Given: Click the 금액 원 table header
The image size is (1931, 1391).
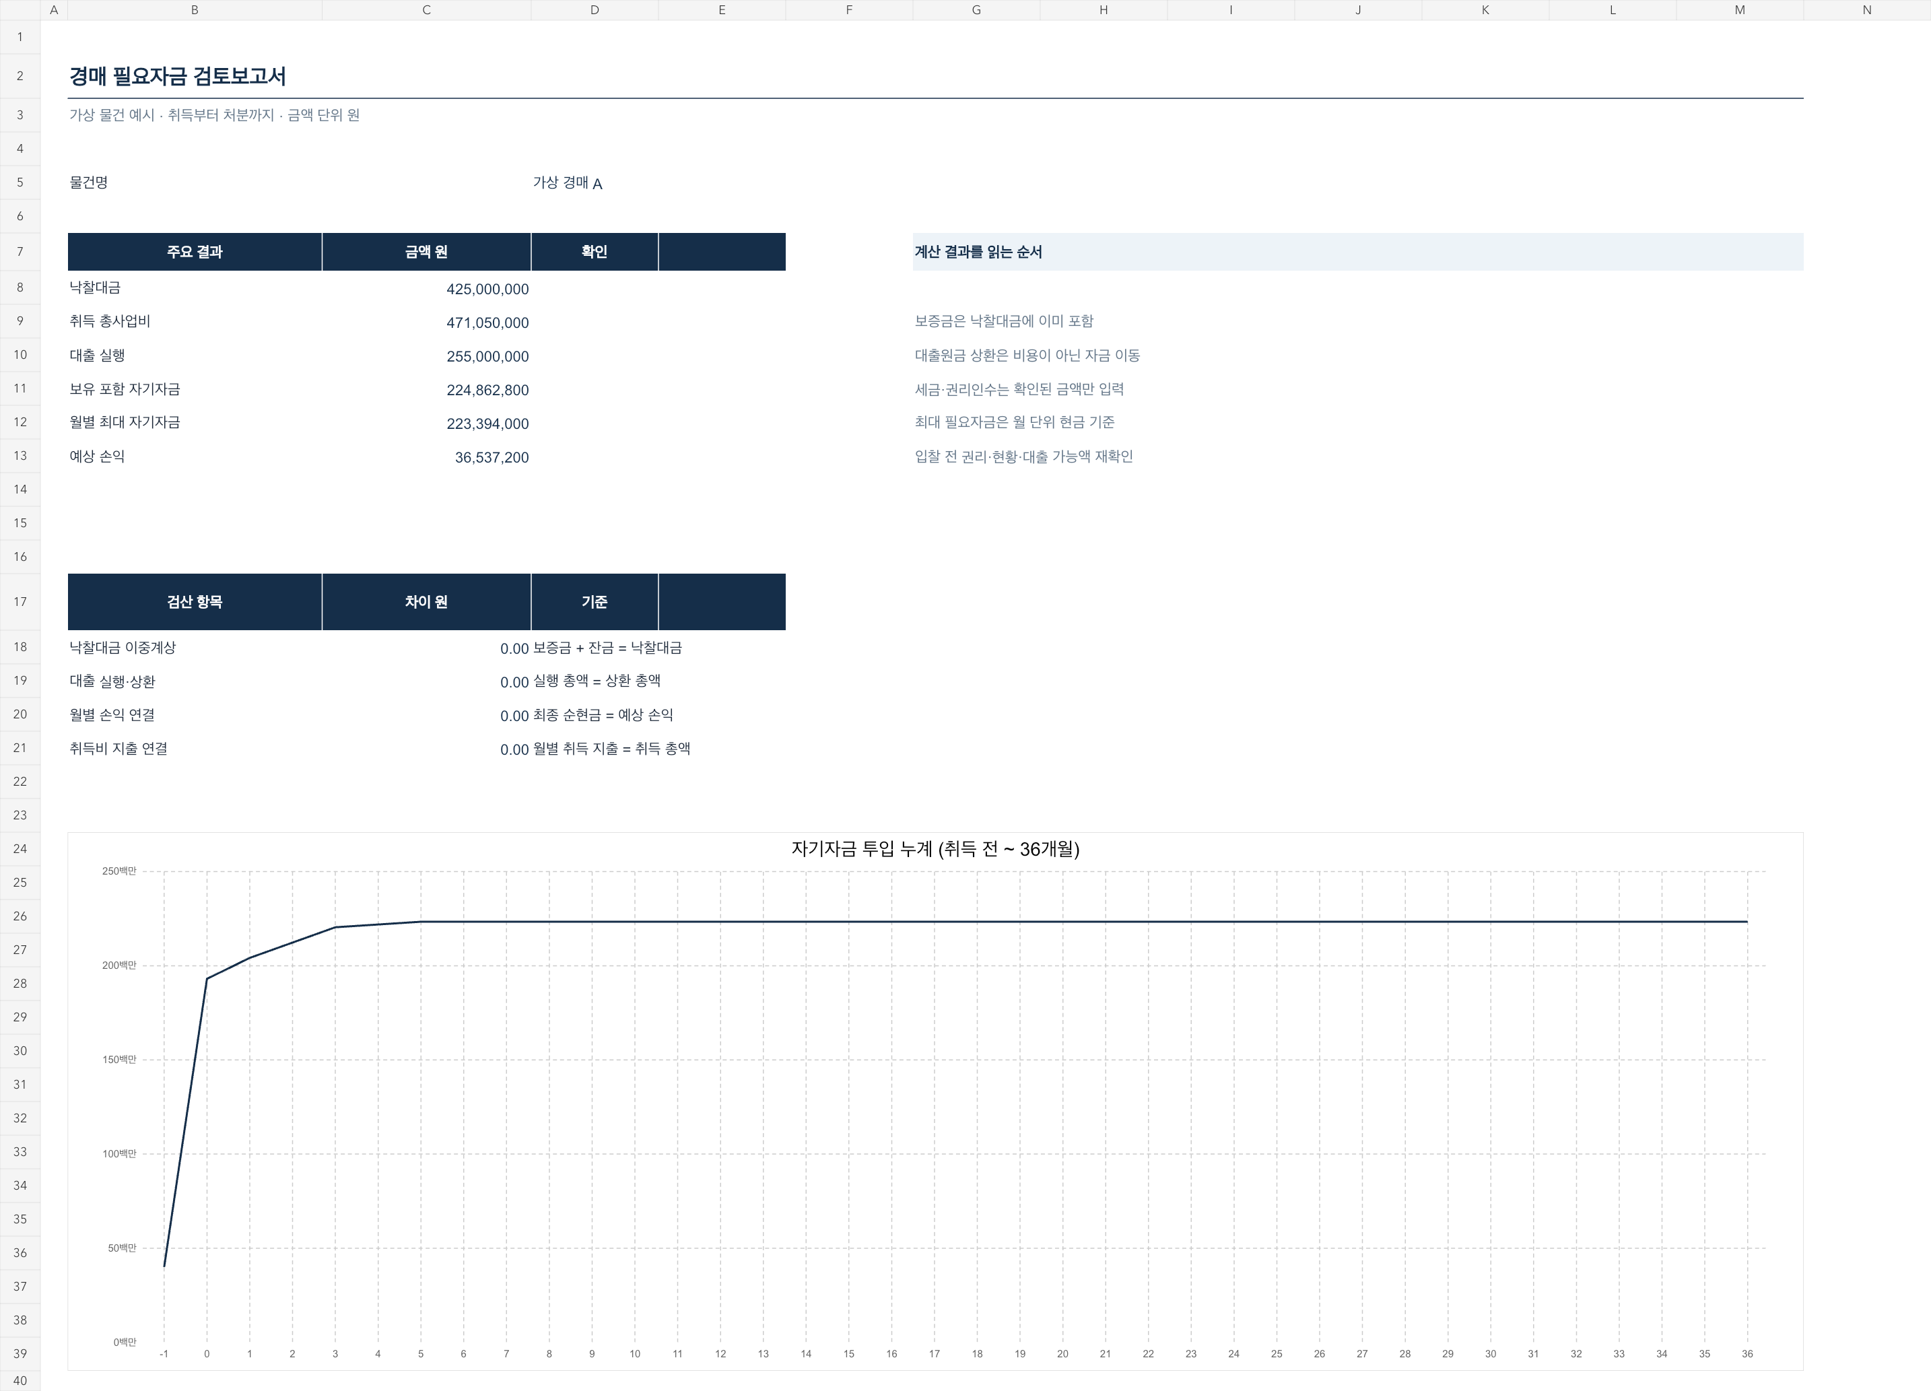Looking at the screenshot, I should tap(427, 252).
